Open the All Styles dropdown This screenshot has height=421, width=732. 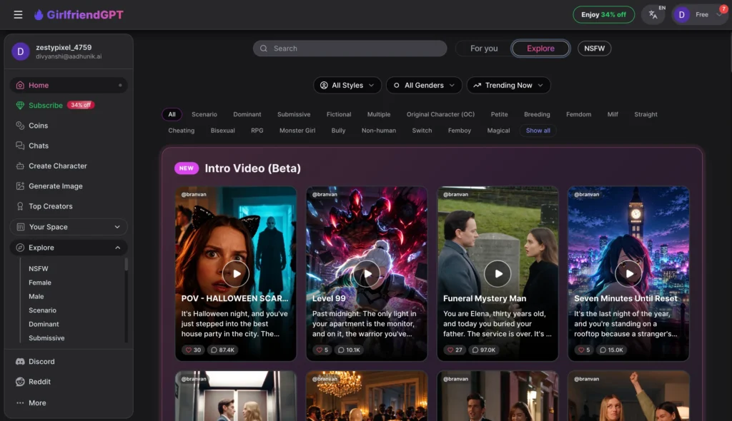[x=347, y=86]
